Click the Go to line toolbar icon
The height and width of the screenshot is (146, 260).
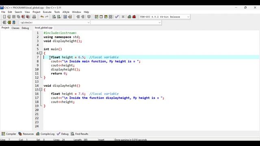(70, 17)
